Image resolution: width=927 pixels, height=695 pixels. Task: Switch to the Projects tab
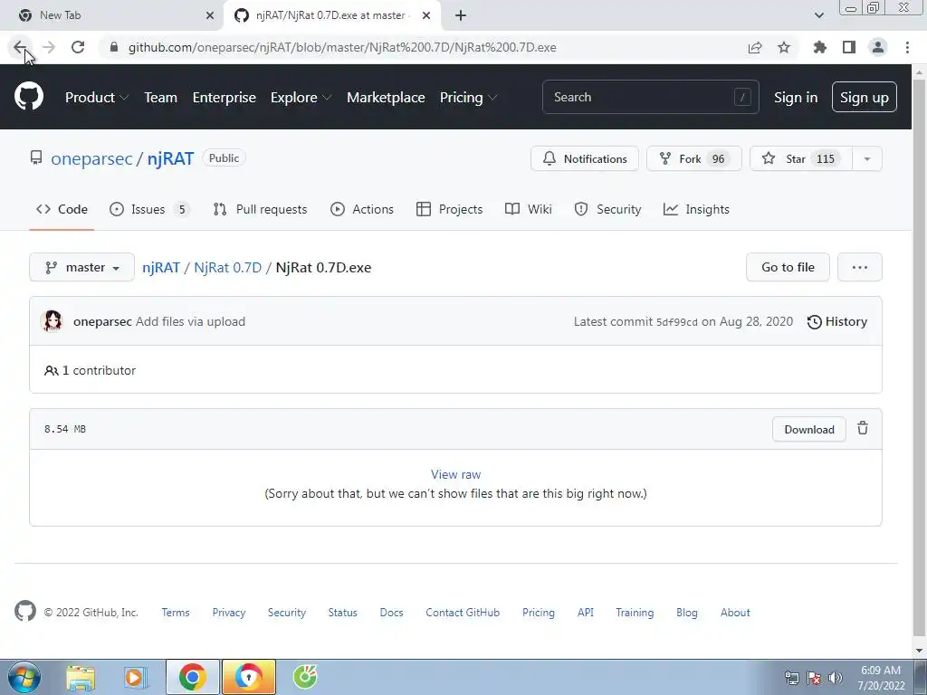point(449,209)
